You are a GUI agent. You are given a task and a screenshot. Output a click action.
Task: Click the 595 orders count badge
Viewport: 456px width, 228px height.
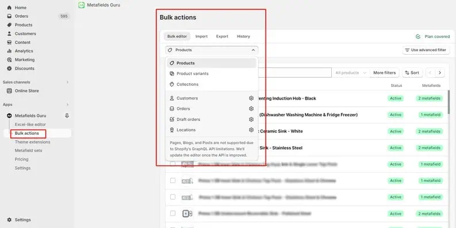[x=64, y=16]
